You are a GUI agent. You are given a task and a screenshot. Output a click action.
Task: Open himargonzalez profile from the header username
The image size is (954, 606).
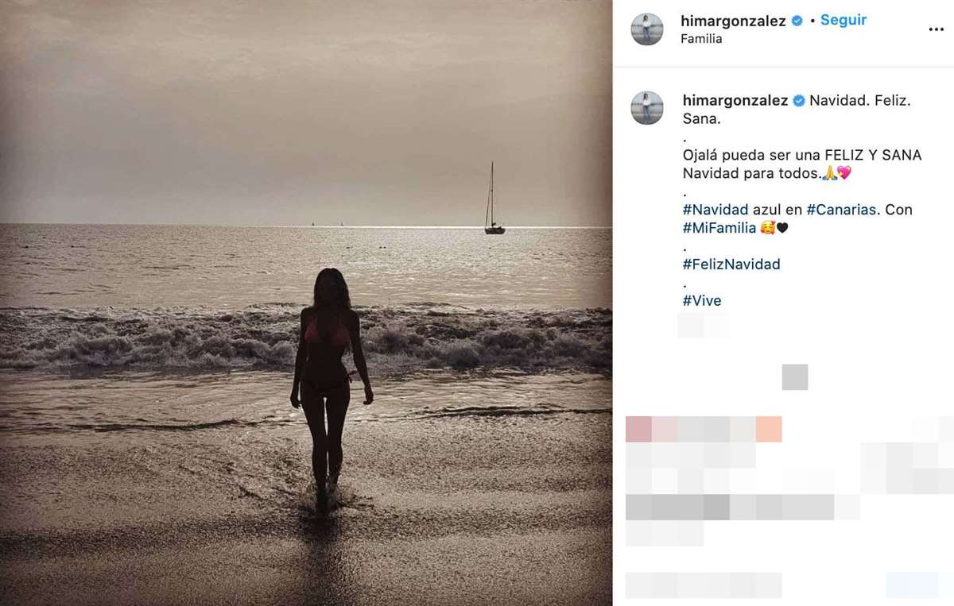tap(733, 21)
